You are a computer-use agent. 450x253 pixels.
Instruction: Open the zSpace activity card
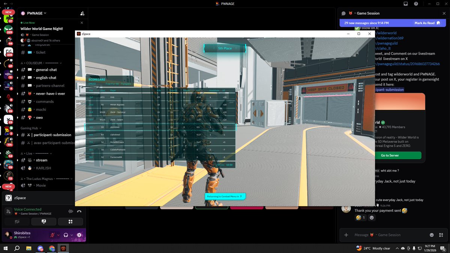[44, 198]
